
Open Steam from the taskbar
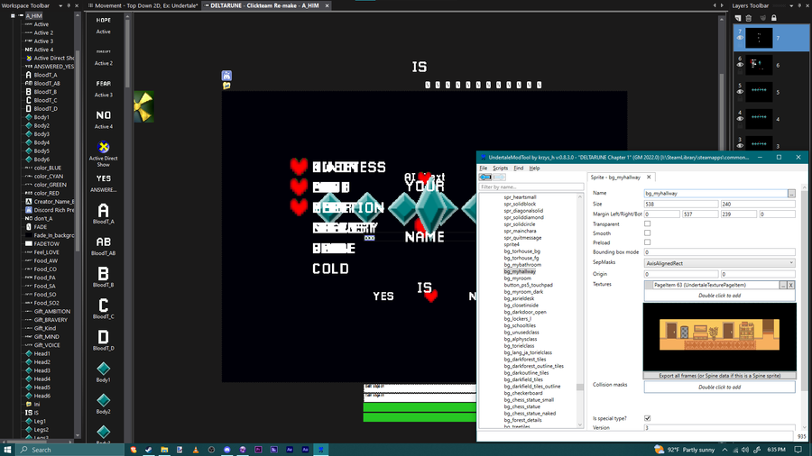(149, 450)
